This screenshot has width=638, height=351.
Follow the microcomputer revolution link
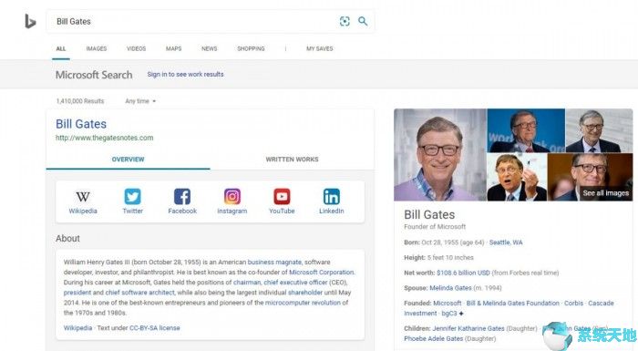[x=303, y=303]
